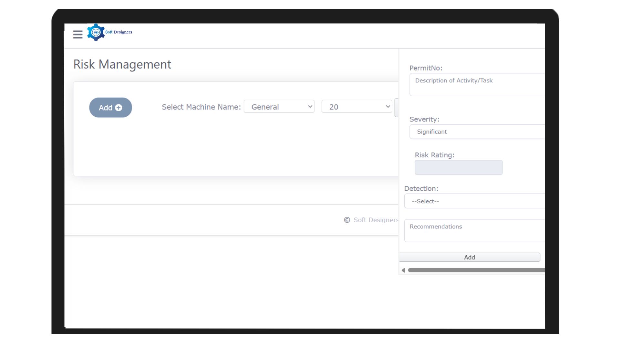Screen dimensions: 620x349
Task: Click the Soft Designers footer text
Action: pos(376,220)
